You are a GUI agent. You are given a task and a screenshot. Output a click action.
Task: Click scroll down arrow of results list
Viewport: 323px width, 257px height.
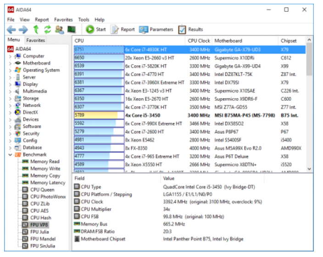[x=309, y=169]
